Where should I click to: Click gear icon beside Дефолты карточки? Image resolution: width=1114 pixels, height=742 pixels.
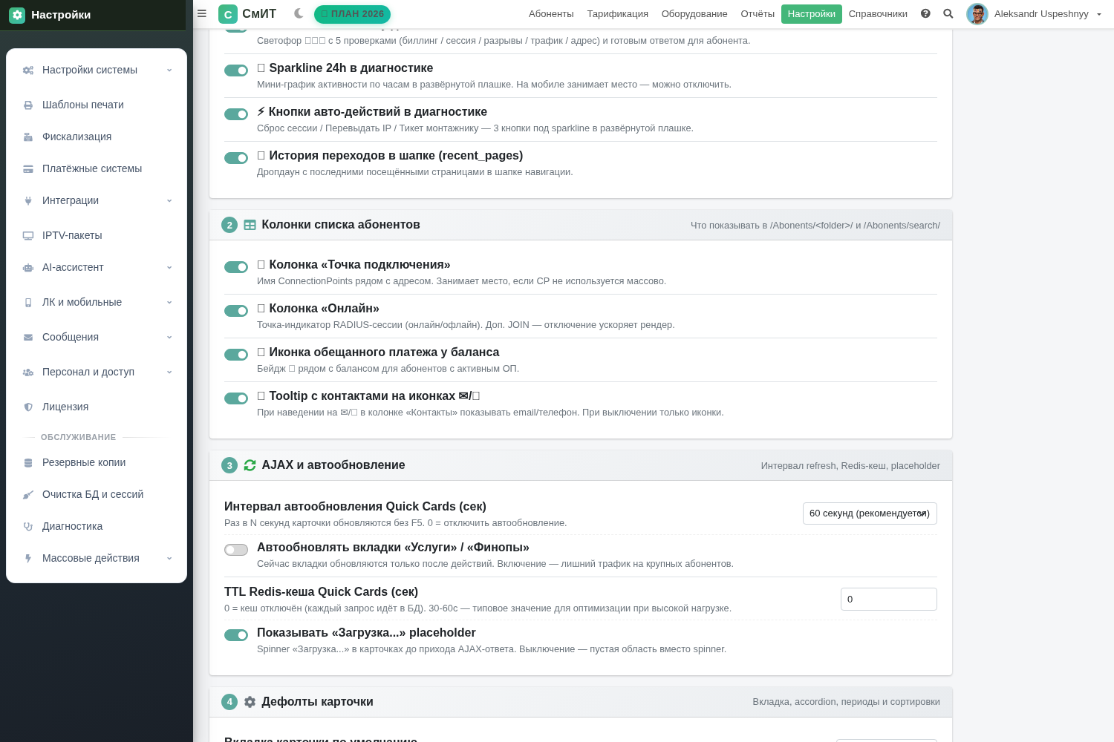click(x=250, y=702)
